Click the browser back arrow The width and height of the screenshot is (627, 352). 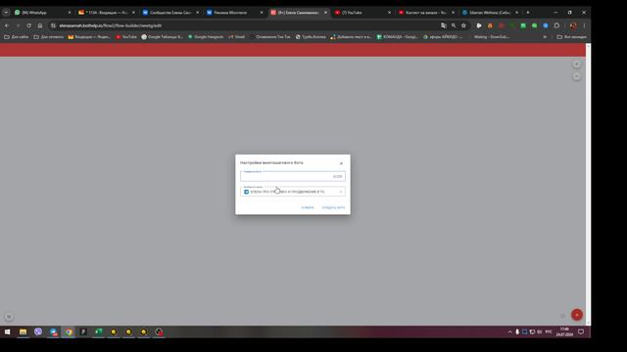click(7, 25)
